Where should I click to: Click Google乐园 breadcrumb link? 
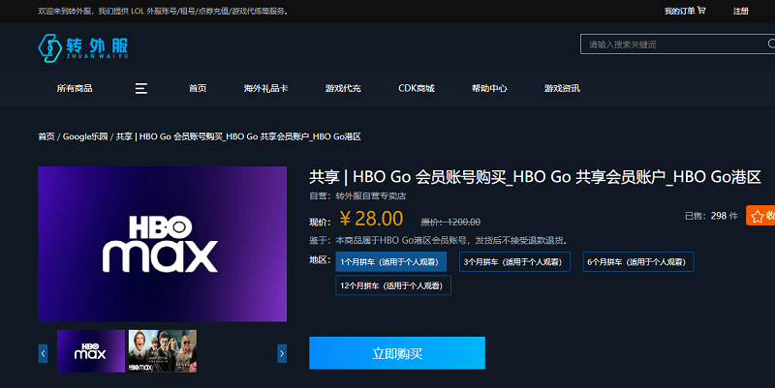(85, 136)
